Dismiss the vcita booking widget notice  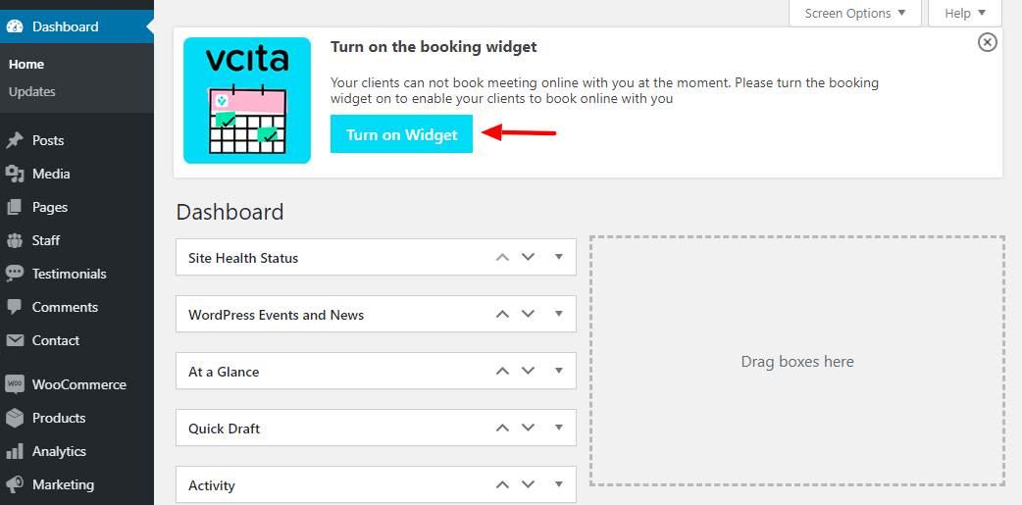tap(988, 42)
